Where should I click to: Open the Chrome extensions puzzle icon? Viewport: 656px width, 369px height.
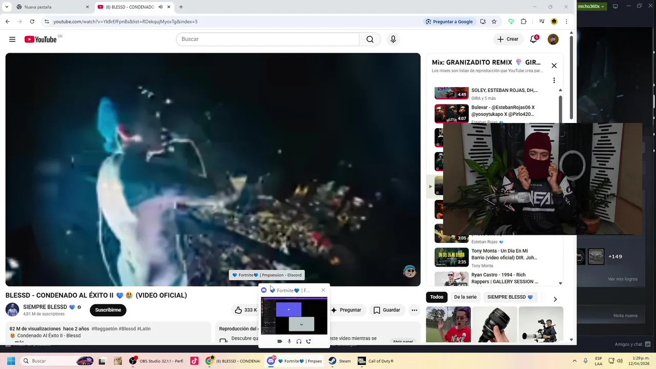(523, 22)
